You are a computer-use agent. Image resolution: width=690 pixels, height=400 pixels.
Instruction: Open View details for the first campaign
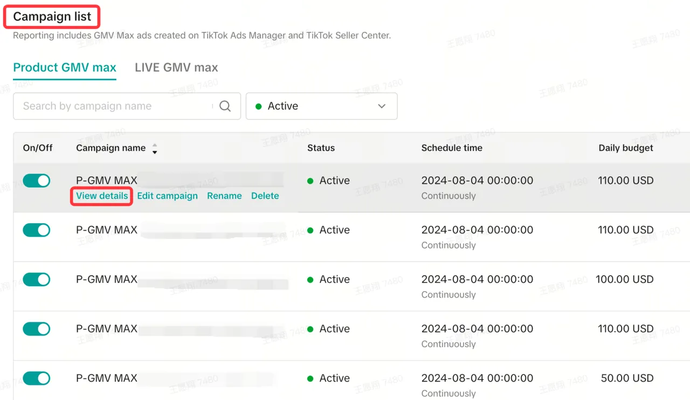(x=102, y=196)
